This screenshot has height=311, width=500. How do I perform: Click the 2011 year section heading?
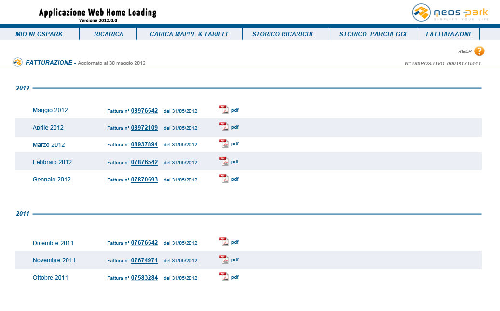pyautogui.click(x=23, y=214)
